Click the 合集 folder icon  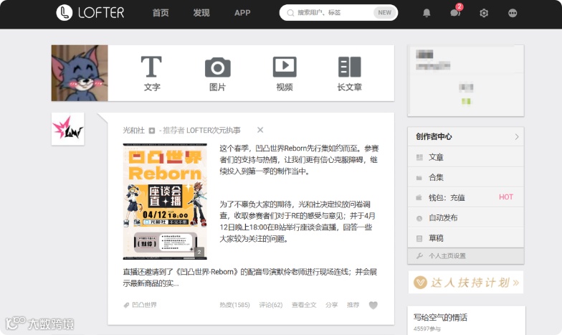pyautogui.click(x=419, y=178)
